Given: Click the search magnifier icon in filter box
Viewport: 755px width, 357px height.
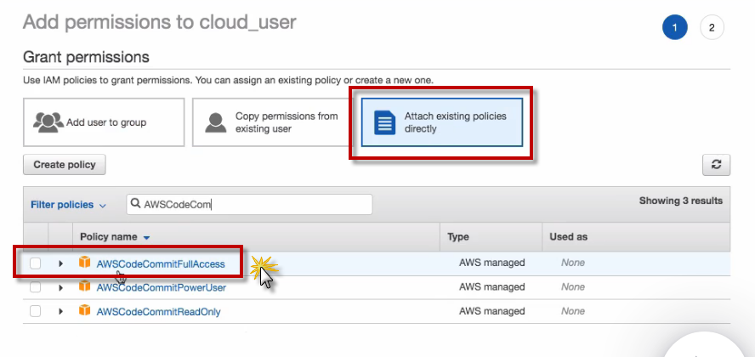Looking at the screenshot, I should tap(135, 204).
